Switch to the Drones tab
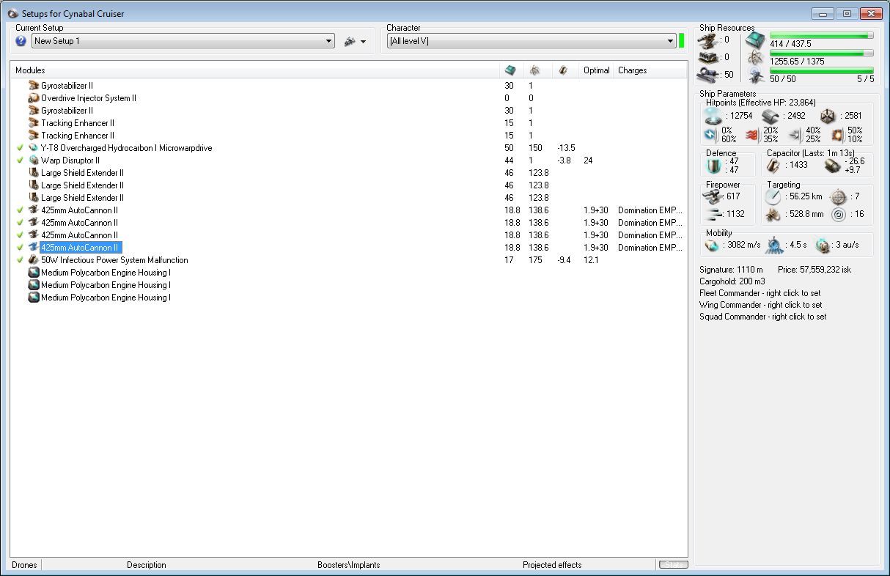The height and width of the screenshot is (576, 890). tap(24, 565)
